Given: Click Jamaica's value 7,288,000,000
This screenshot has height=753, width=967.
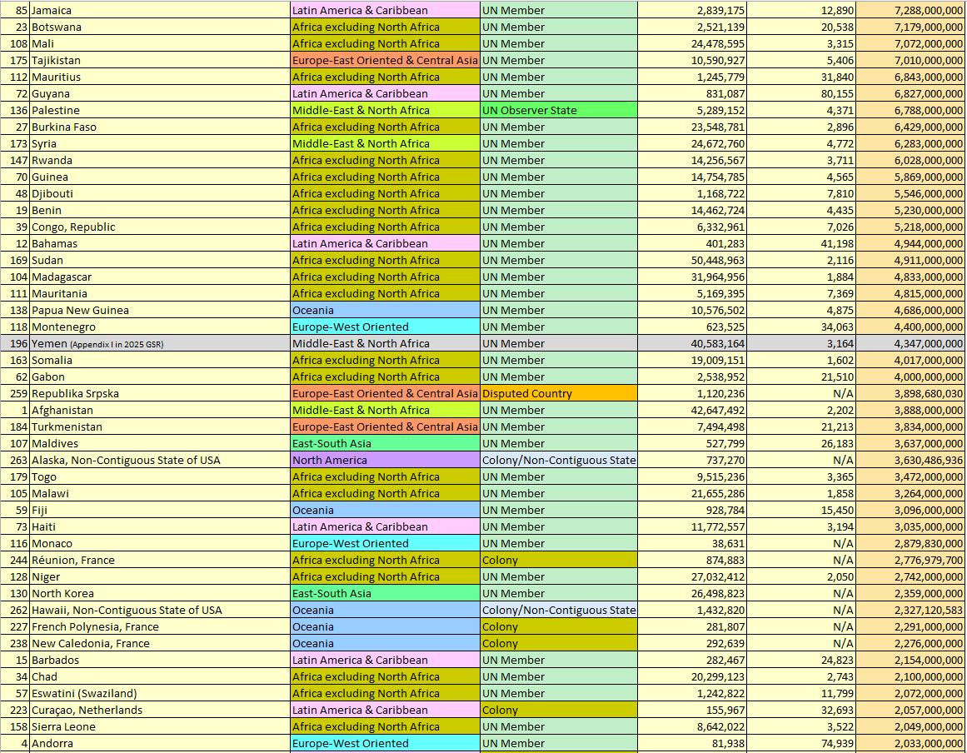Looking at the screenshot, I should tap(911, 11).
